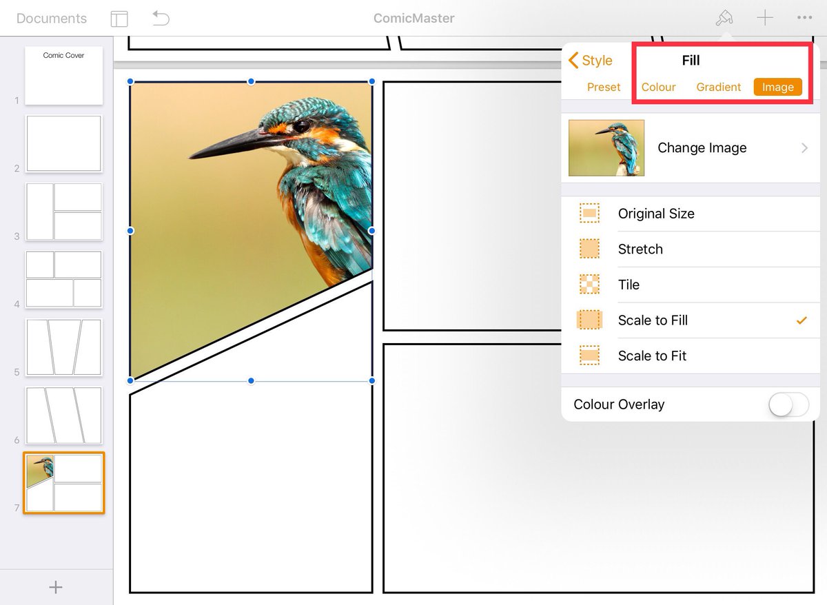
Task: Switch to the Preset fill tab
Action: click(x=604, y=87)
